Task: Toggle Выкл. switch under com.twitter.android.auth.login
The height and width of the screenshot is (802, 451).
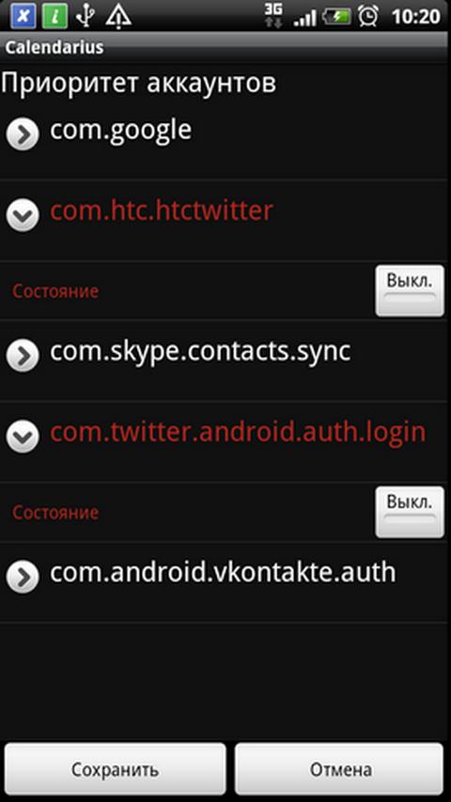Action: pos(410,512)
